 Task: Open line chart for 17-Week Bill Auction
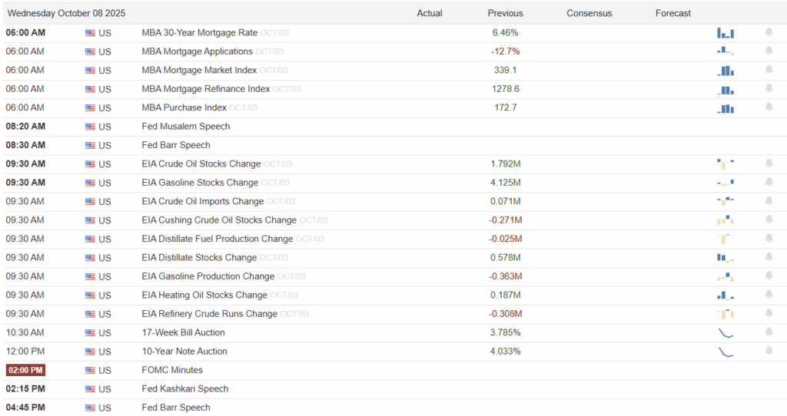tap(726, 333)
